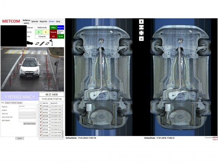Click the top icon above the horizontal arrows

pyautogui.click(x=141, y=22)
